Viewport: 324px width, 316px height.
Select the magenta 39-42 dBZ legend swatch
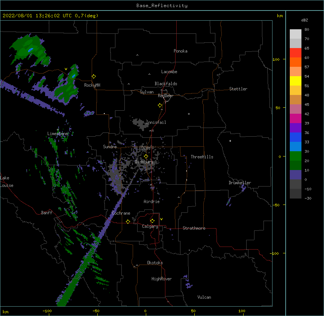pos(295,118)
